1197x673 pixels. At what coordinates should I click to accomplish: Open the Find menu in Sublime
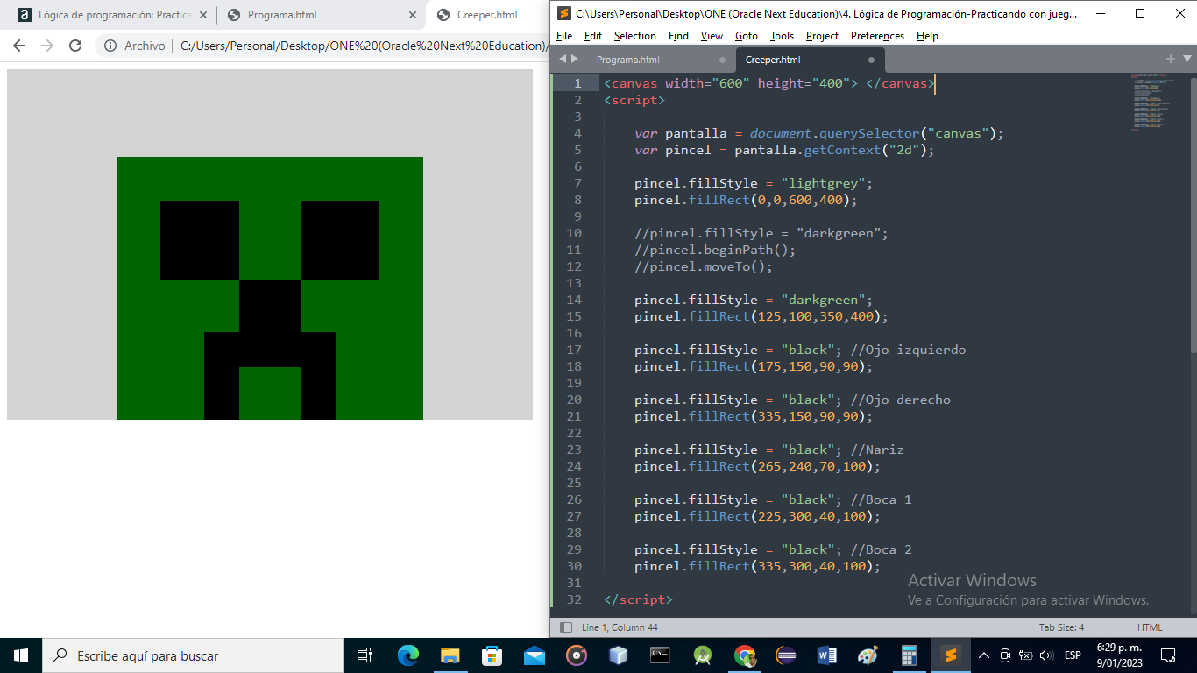pos(678,36)
